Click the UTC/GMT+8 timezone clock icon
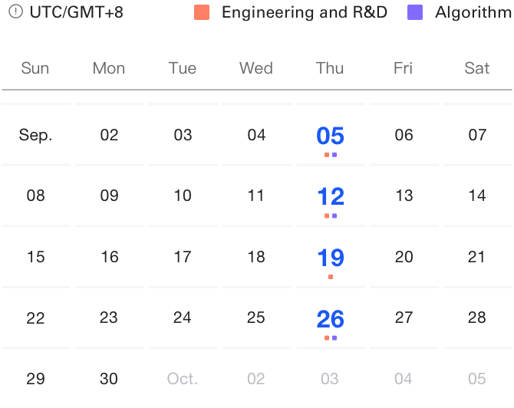Screen dimensions: 514x408 click(15, 12)
